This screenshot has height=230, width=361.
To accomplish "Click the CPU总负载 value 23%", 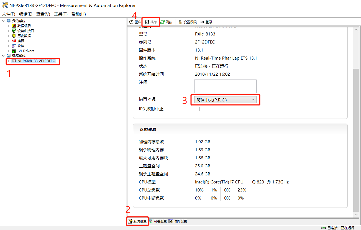I will [x=242, y=190].
